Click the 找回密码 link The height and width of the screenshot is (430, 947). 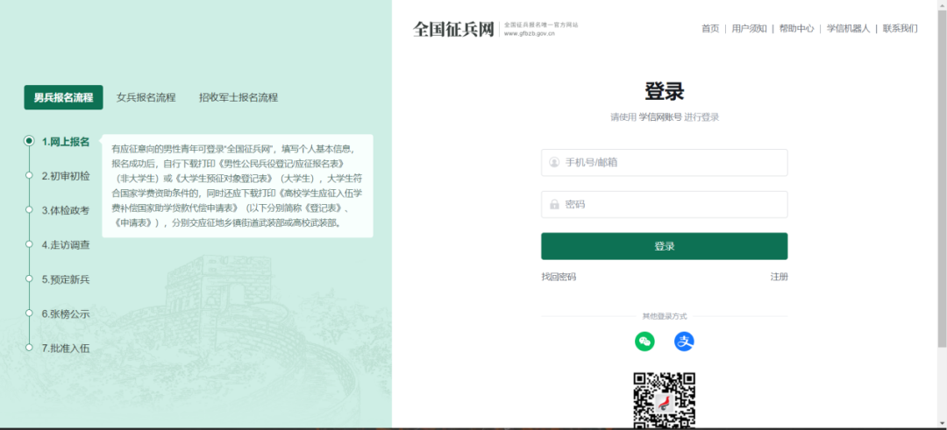tap(559, 277)
